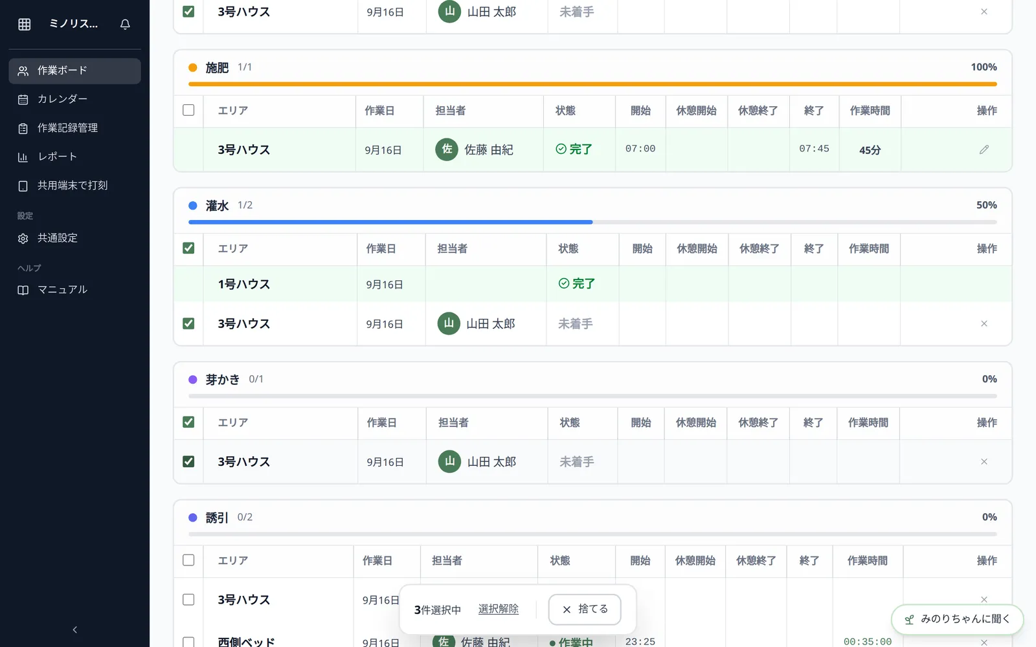Click the purple dot beside 芽かき

pyautogui.click(x=192, y=380)
